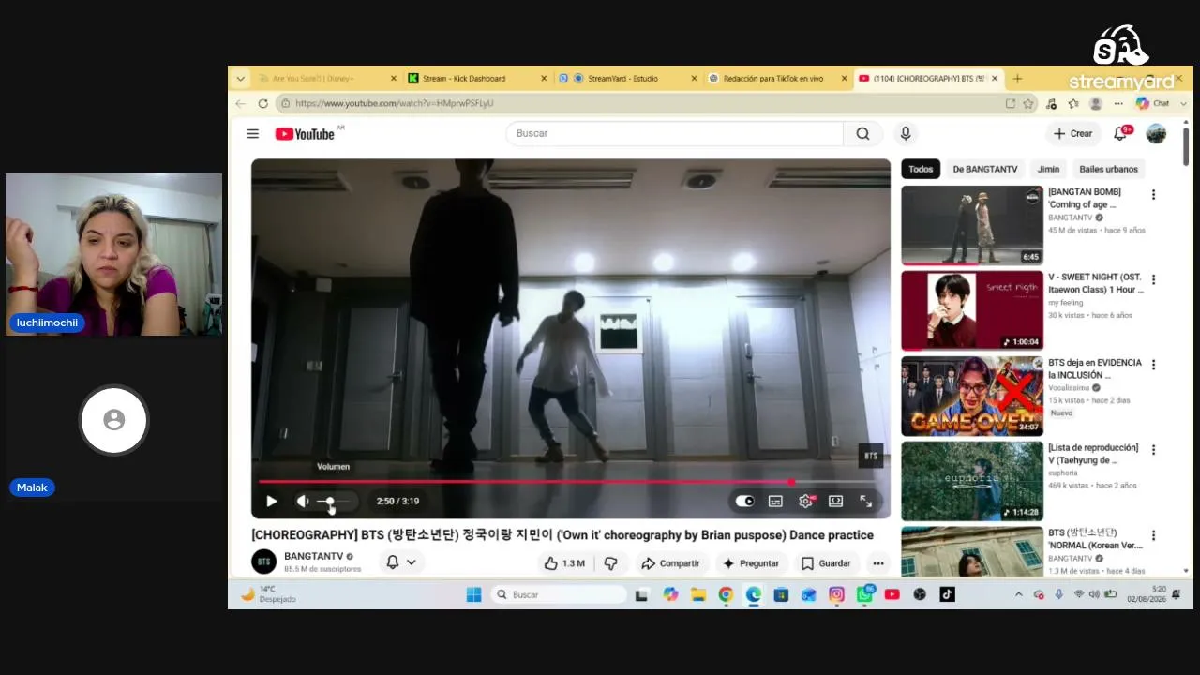Open the weather widget showing 14°C
The width and height of the screenshot is (1200, 675).
[269, 594]
